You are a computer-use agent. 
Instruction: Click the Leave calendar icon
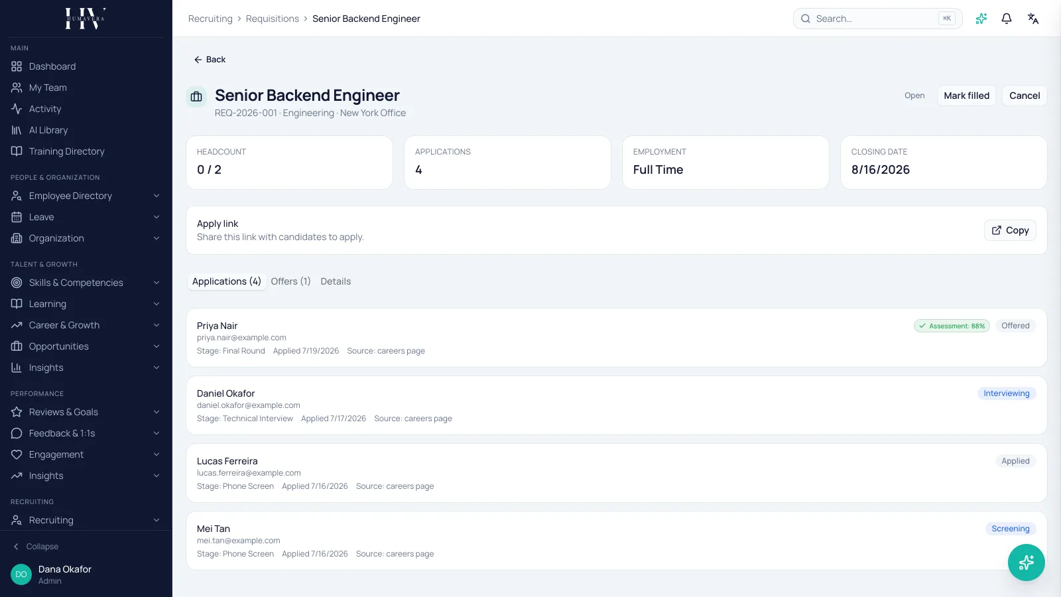click(x=17, y=217)
